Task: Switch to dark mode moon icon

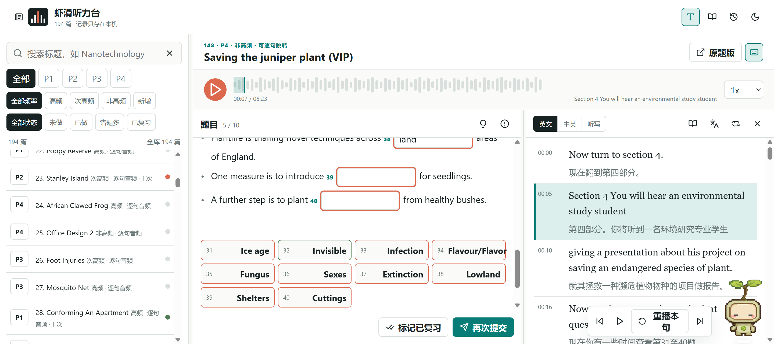Action: click(x=755, y=17)
